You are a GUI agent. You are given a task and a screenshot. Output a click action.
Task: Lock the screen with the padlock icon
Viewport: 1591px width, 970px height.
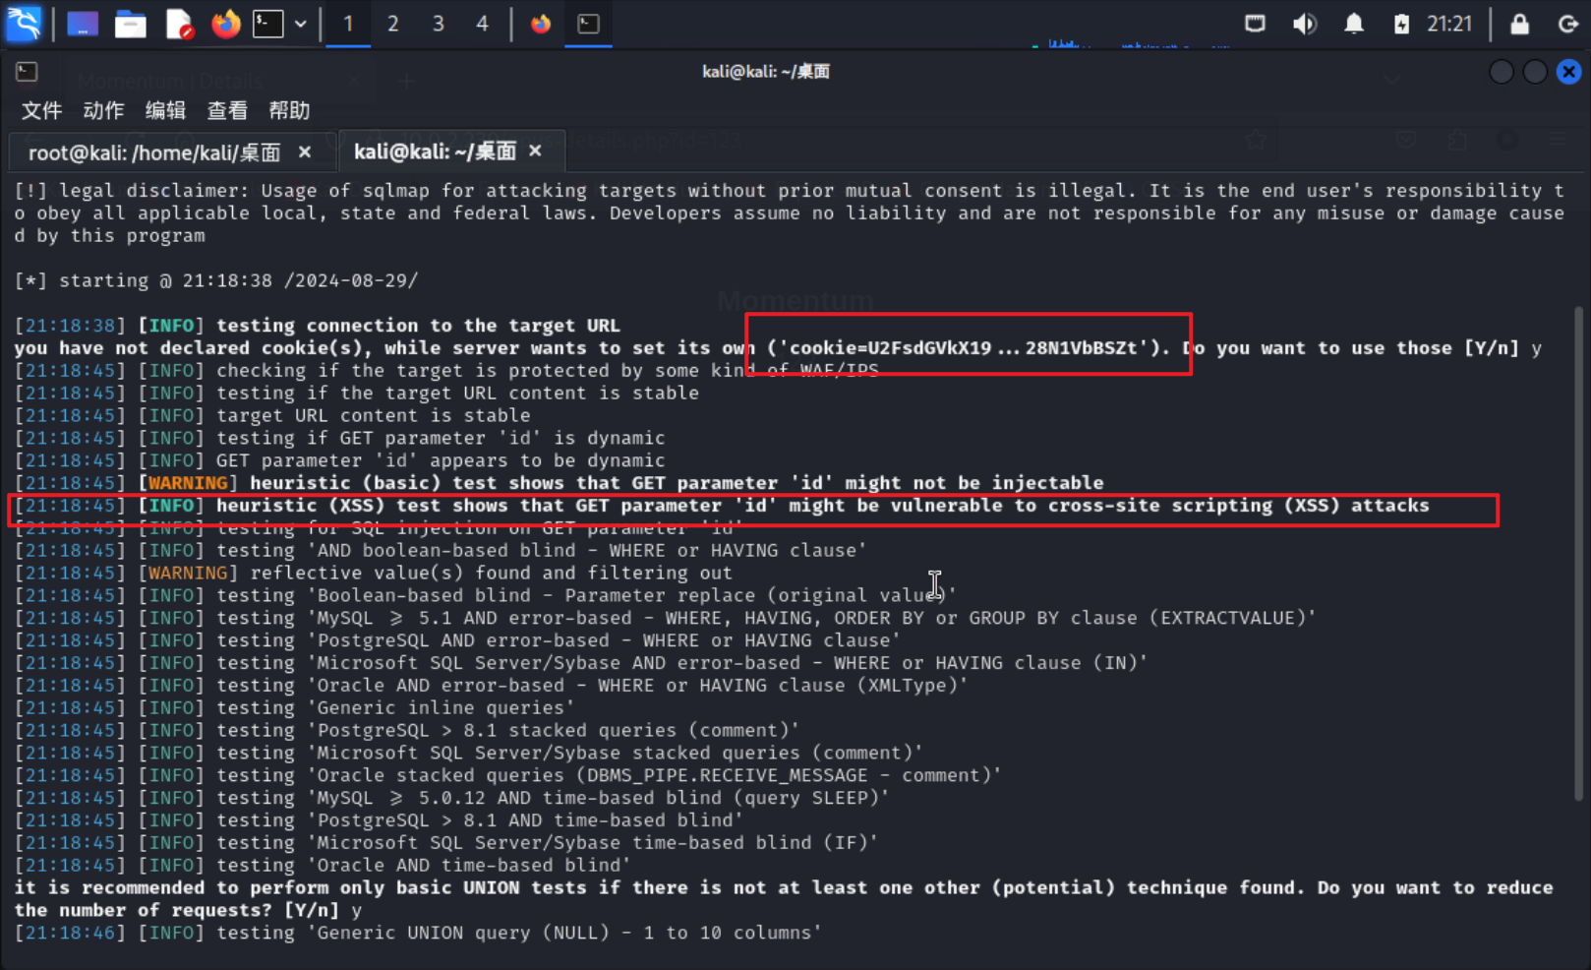(x=1519, y=24)
